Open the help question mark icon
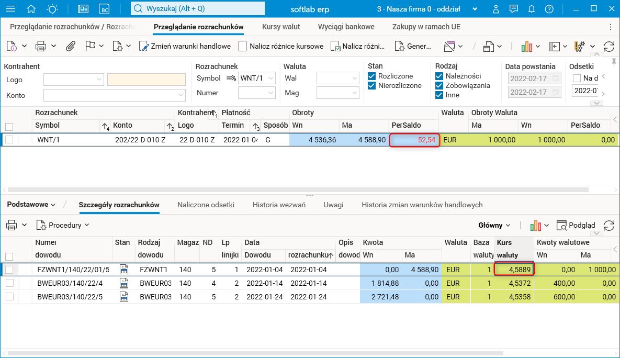This screenshot has height=358, width=620. coord(549,9)
